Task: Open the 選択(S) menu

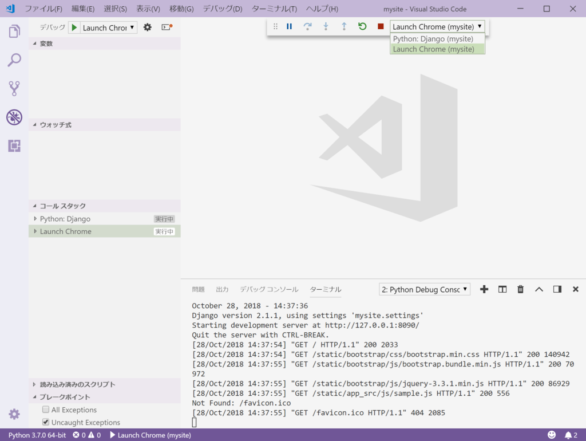Action: pos(115,9)
